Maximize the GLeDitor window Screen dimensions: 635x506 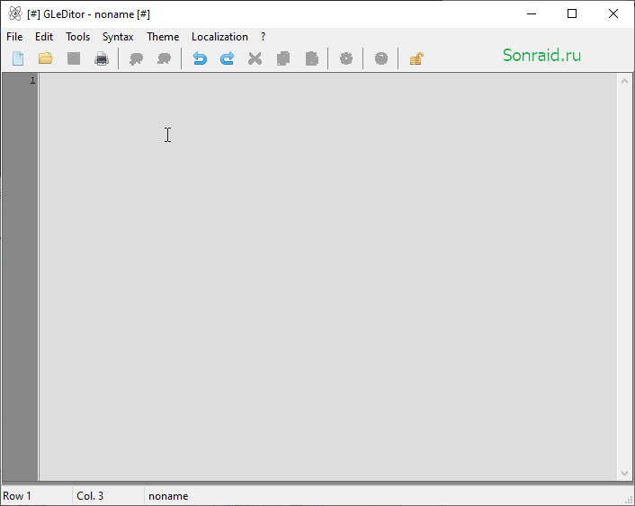point(572,13)
